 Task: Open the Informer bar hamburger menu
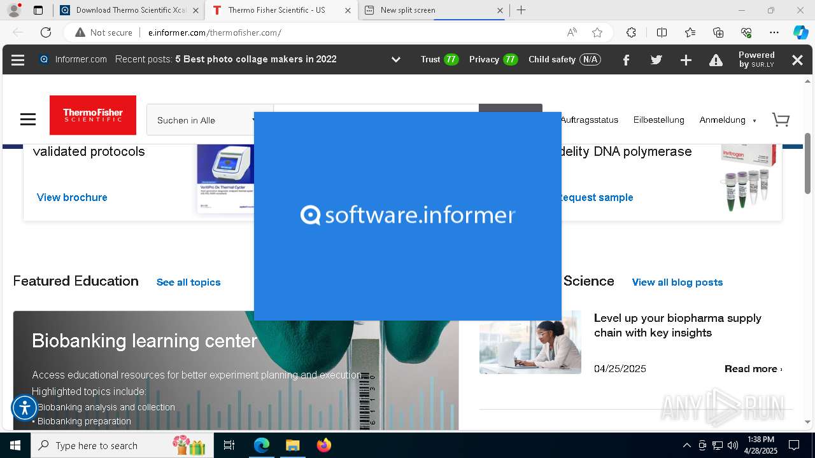(x=18, y=60)
